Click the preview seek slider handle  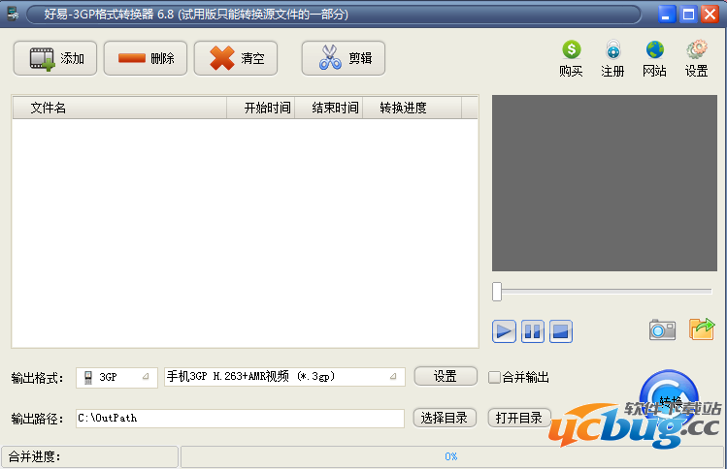point(497,292)
